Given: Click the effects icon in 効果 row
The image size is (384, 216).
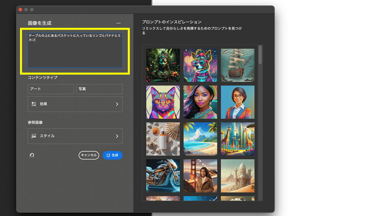Looking at the screenshot, I should 34,104.
